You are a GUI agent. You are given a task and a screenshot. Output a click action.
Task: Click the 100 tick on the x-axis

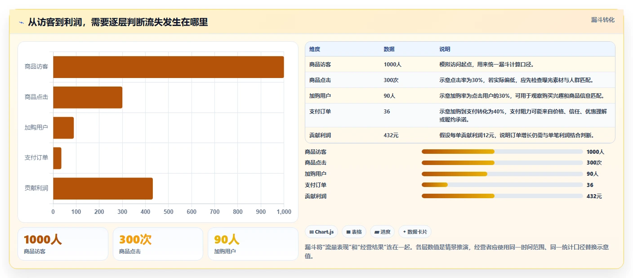point(76,212)
